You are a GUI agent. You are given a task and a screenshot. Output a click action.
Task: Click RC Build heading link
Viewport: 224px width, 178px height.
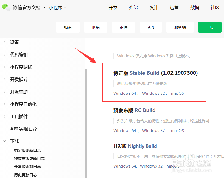point(145,110)
